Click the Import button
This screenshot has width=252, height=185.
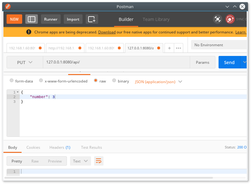[73, 19]
